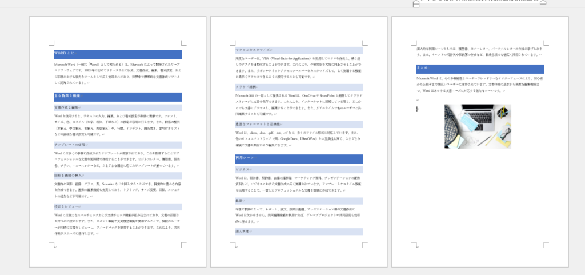Select the laptop desk photo on page three

tap(478, 126)
